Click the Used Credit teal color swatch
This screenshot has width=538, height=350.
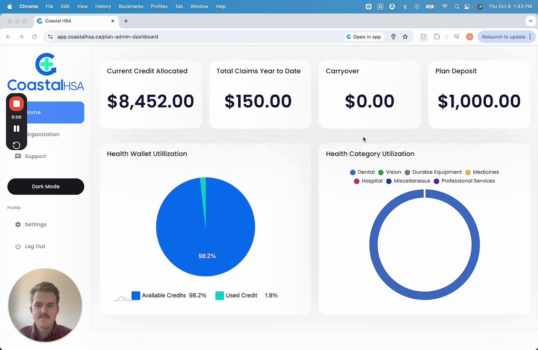[x=219, y=295]
